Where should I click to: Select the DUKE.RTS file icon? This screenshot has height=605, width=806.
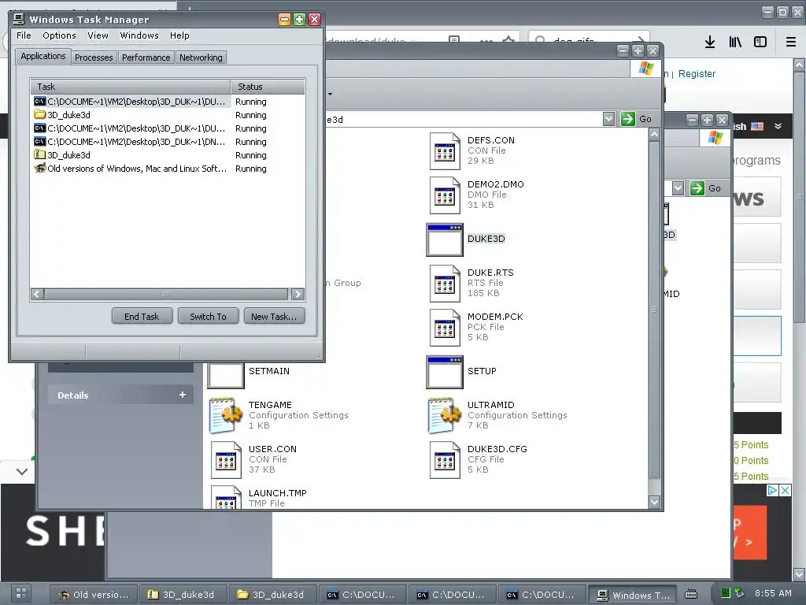(445, 283)
